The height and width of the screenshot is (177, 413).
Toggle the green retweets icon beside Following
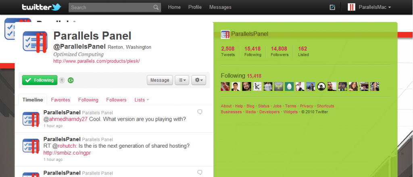click(71, 80)
